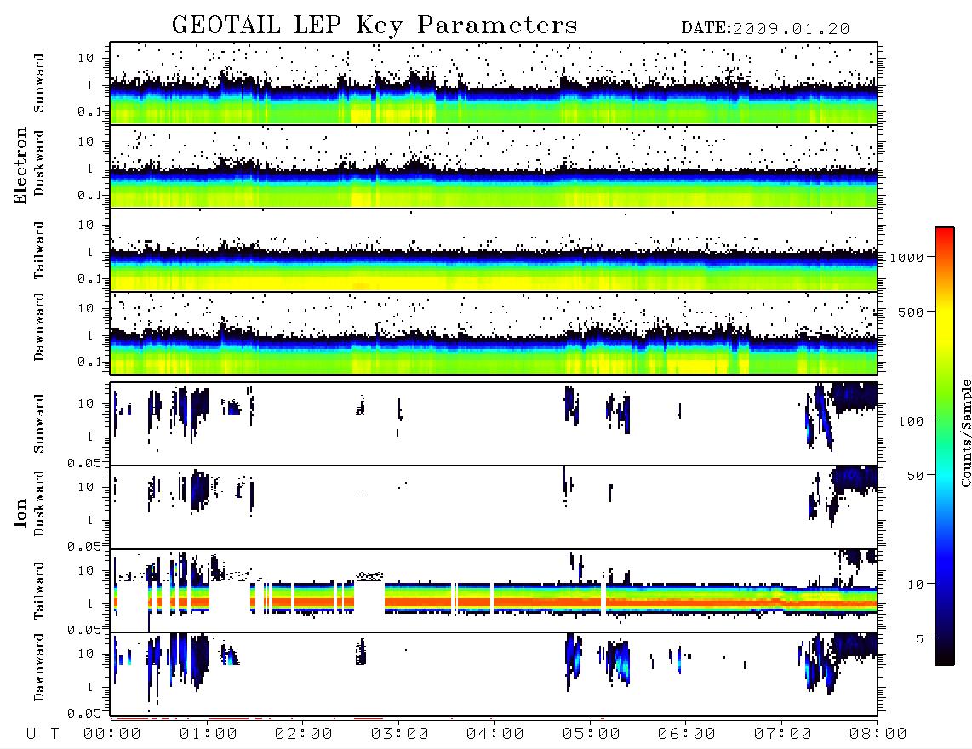972x749 pixels.
Task: Click the 0.05 tick on Ion Dawnward axis
Action: pyautogui.click(x=83, y=713)
